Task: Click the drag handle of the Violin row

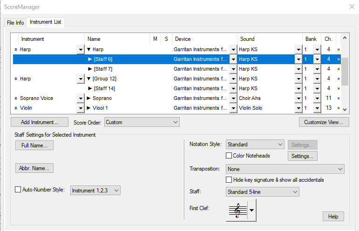Action: click(x=16, y=108)
